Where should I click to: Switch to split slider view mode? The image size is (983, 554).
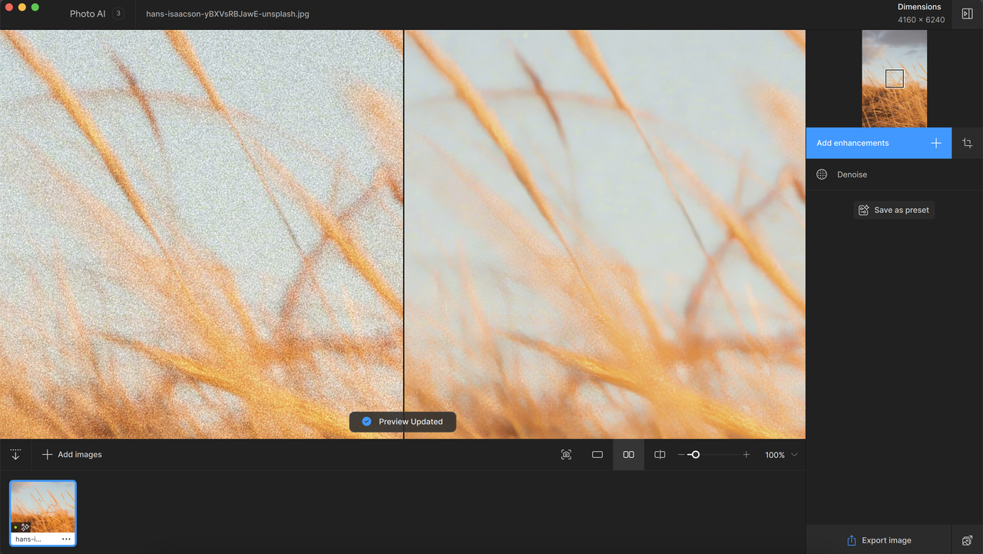pyautogui.click(x=660, y=455)
